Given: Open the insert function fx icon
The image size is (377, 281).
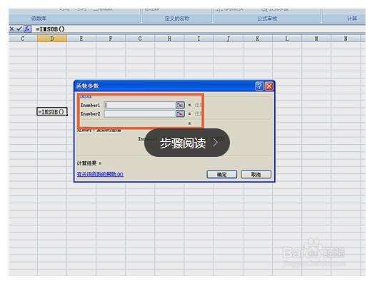Looking at the screenshot, I should 27,29.
